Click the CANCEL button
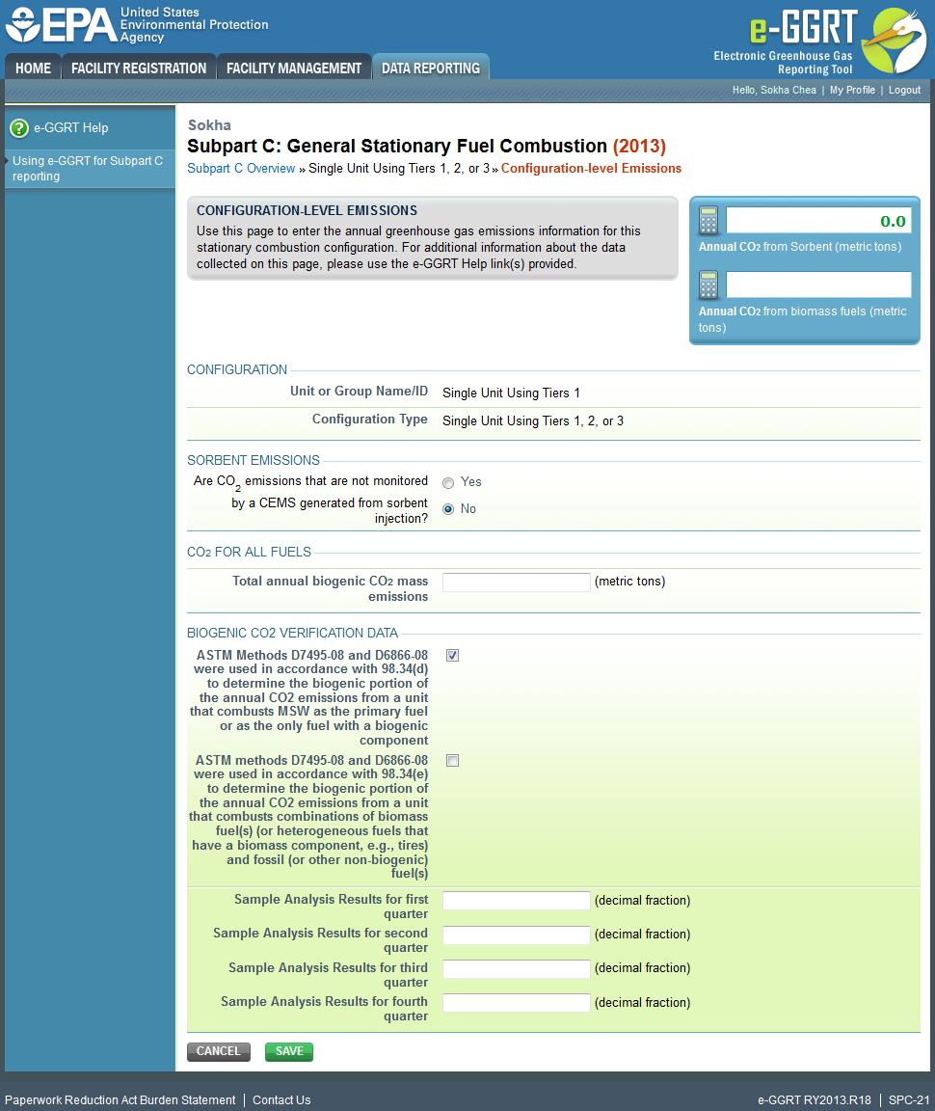Viewport: 935px width, 1111px height. 219,1051
